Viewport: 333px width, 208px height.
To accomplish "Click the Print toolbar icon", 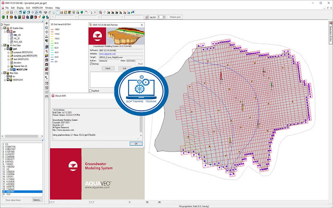I will (15, 12).
